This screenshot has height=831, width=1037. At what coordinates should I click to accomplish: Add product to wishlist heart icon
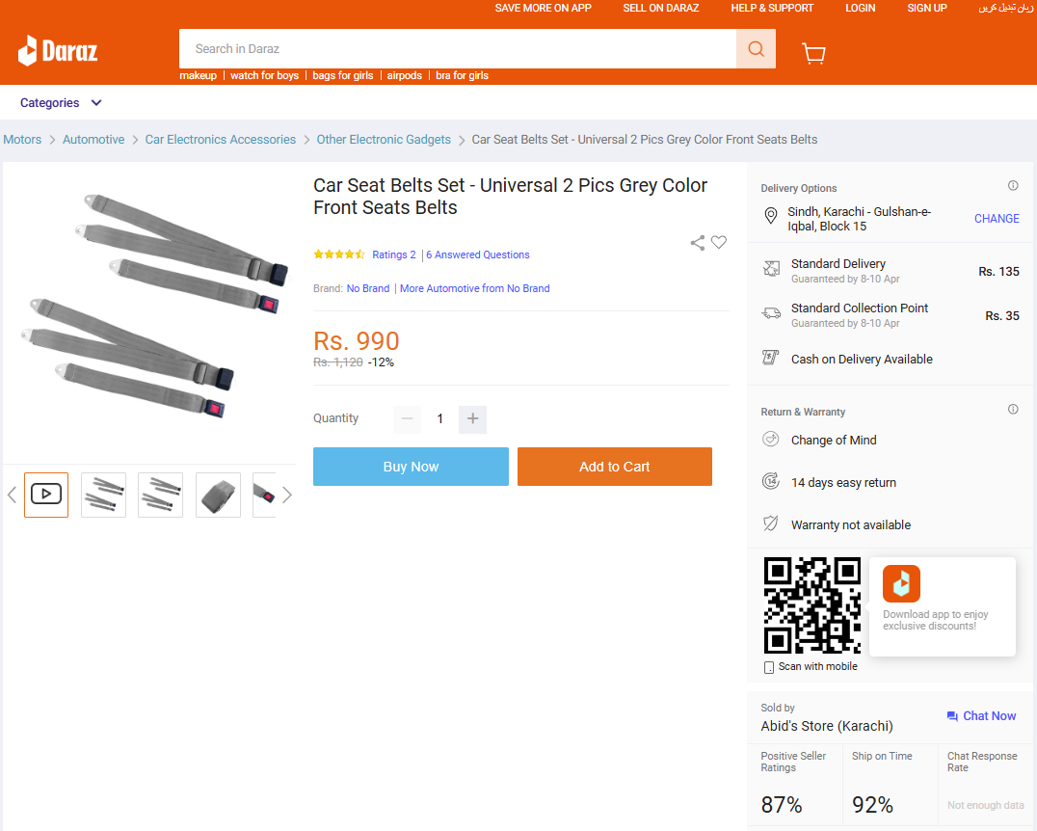tap(719, 242)
